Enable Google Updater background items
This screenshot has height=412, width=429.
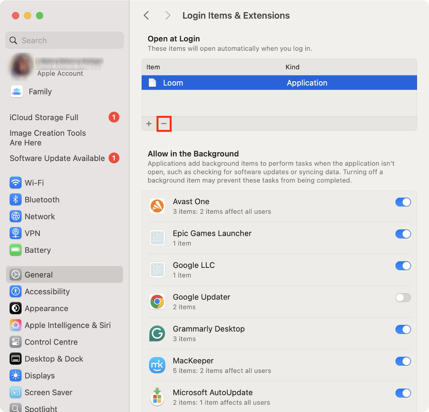(403, 298)
